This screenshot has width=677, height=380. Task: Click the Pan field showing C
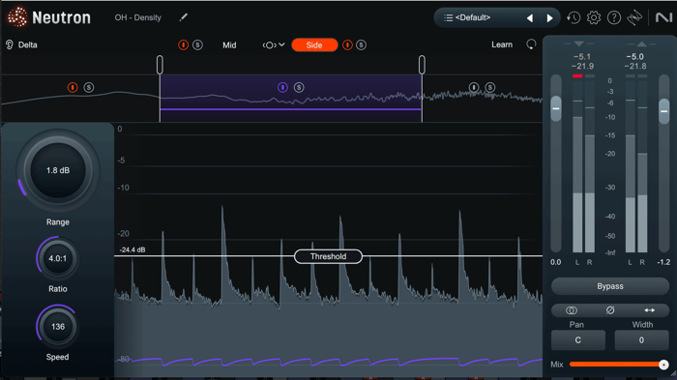[578, 340]
